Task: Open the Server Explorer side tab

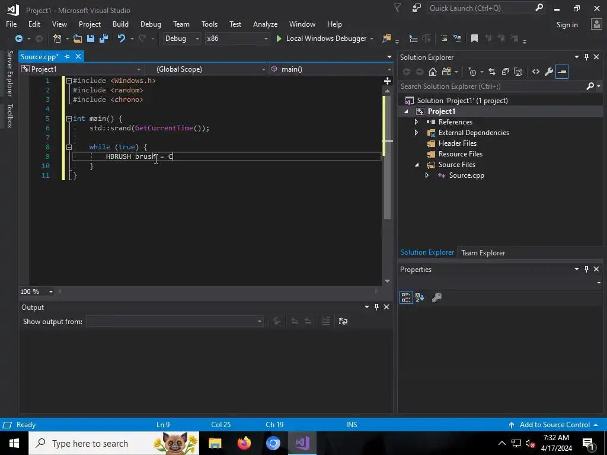Action: (9, 73)
